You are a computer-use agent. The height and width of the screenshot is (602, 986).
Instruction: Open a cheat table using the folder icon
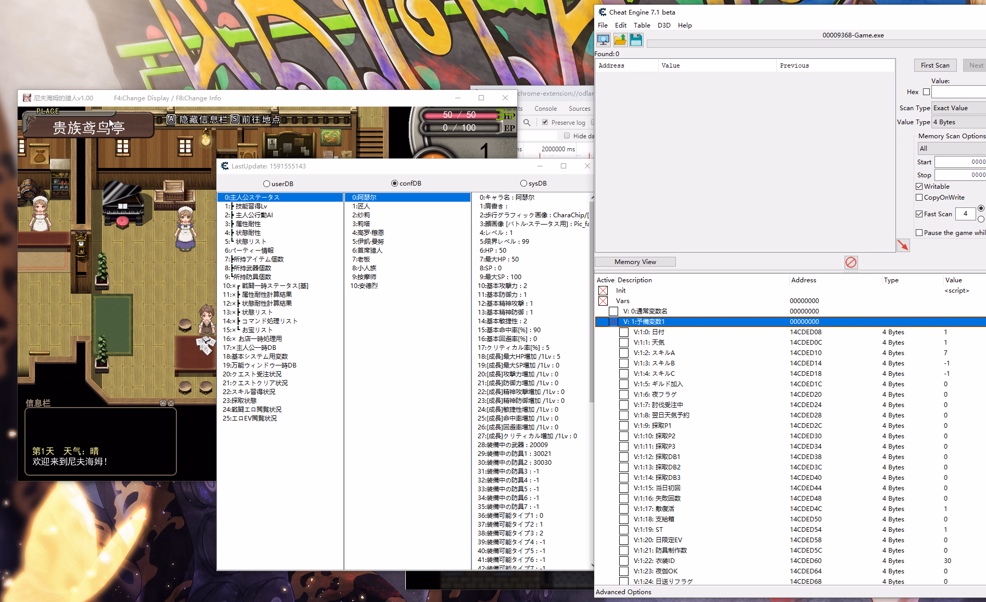click(x=620, y=39)
